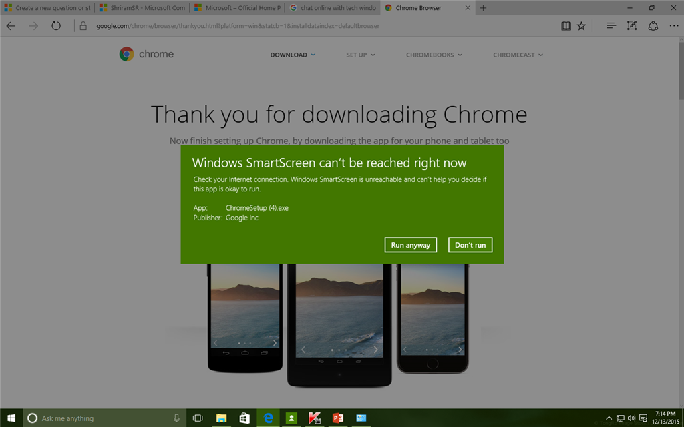Expand the CHROMEBOOKS dropdown menu
Screen dimensions: 684x427
434,55
